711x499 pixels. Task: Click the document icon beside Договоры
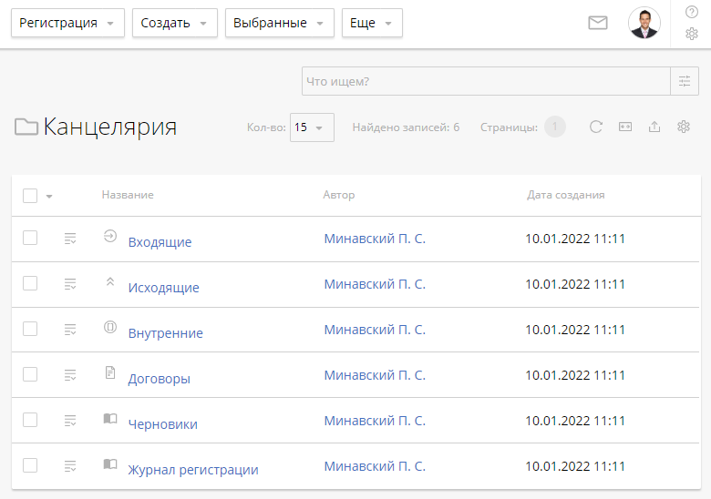tap(110, 372)
